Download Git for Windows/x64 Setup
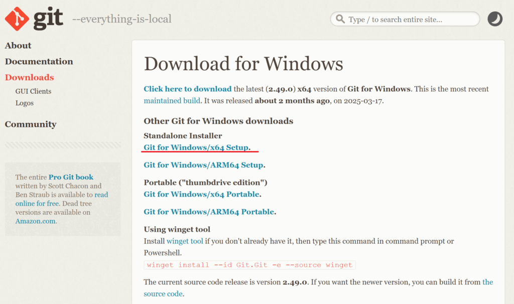 (x=196, y=147)
